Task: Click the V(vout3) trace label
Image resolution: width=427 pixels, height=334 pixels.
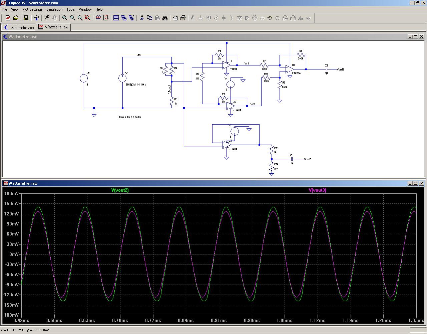Action: [x=317, y=190]
